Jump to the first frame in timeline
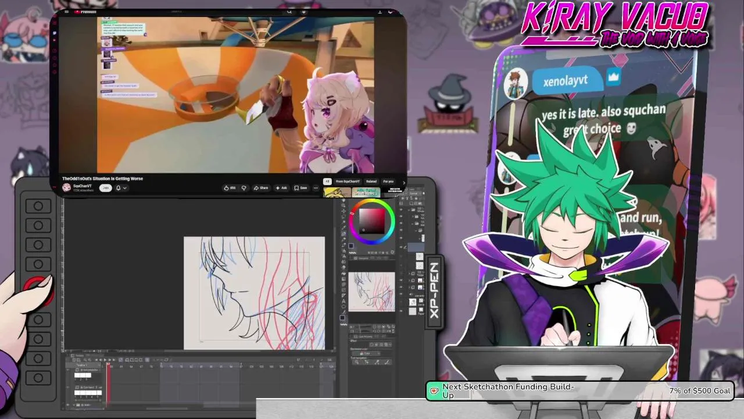Screen dimensions: 744x419 96,360
